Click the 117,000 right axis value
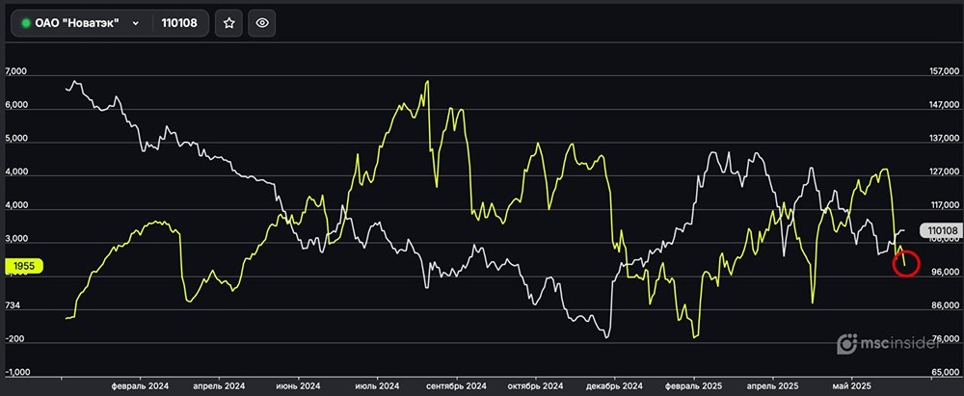964x396 pixels. coord(946,205)
